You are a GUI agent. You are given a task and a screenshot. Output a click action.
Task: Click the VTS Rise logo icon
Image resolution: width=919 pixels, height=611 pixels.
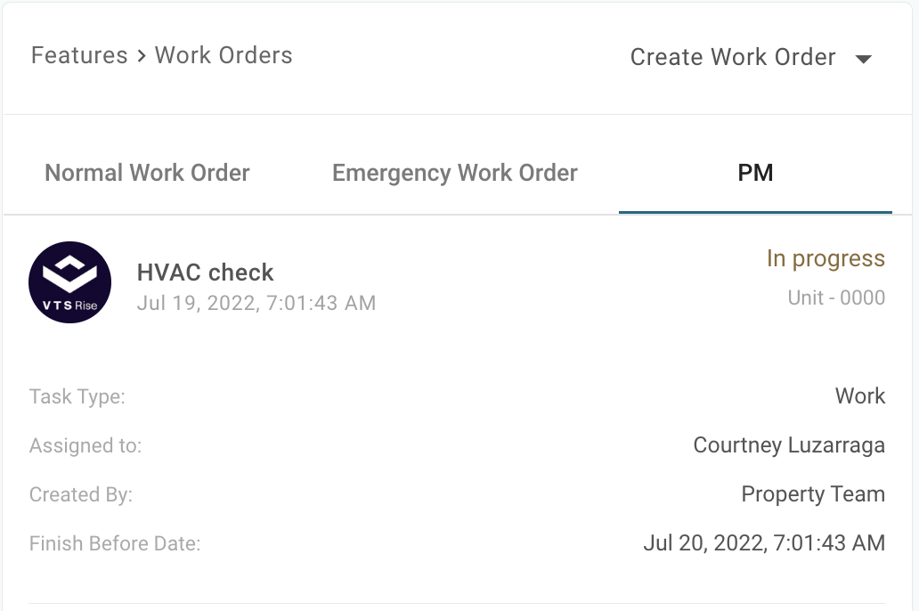pyautogui.click(x=70, y=281)
